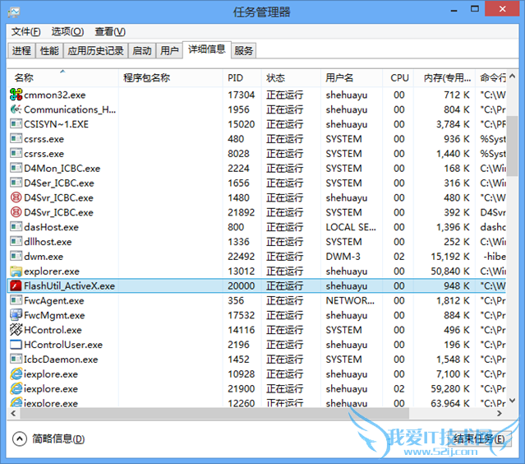Select the explorer.exe process name
This screenshot has height=464, width=525.
(x=52, y=271)
